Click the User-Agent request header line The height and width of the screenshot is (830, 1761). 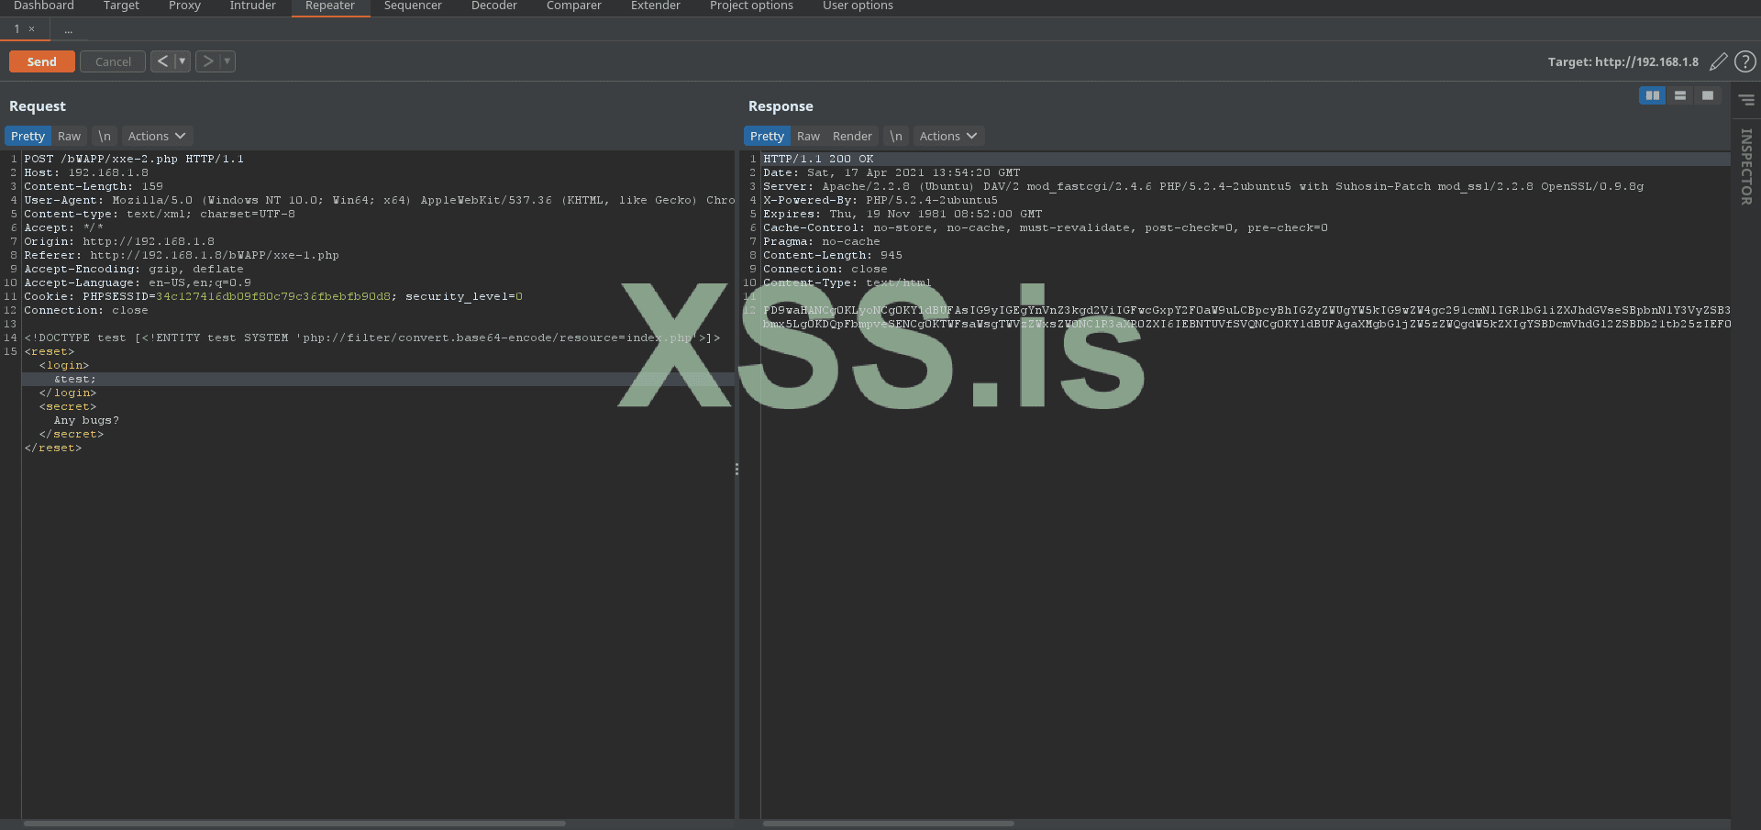tap(380, 201)
